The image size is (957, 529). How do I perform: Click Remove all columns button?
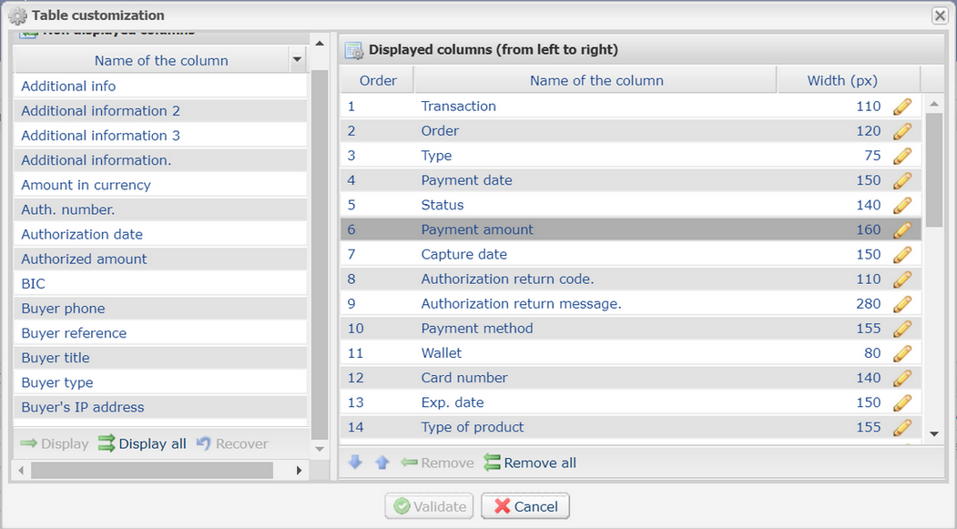click(530, 463)
